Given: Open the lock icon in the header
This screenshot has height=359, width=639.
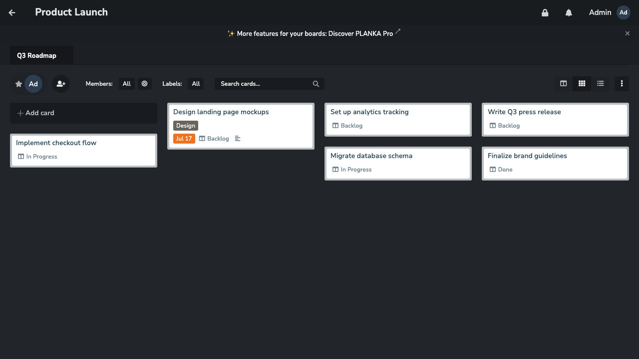Looking at the screenshot, I should pyautogui.click(x=545, y=12).
